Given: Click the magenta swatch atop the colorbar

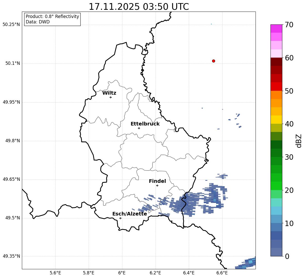Looking at the screenshot, I should pos(276,29).
